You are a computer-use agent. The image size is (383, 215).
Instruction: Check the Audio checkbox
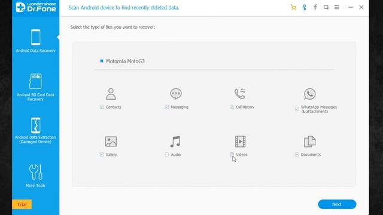click(x=166, y=155)
